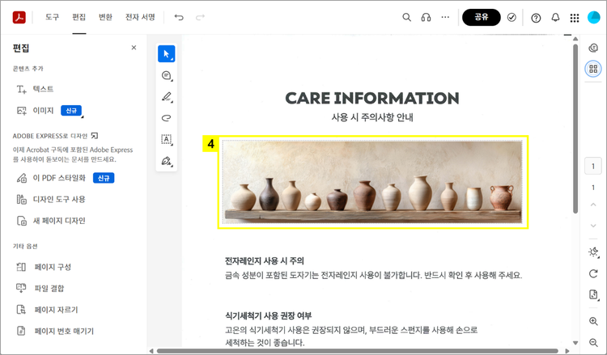Image resolution: width=607 pixels, height=355 pixels.
Task: Close the 편집 panel
Action: [134, 48]
